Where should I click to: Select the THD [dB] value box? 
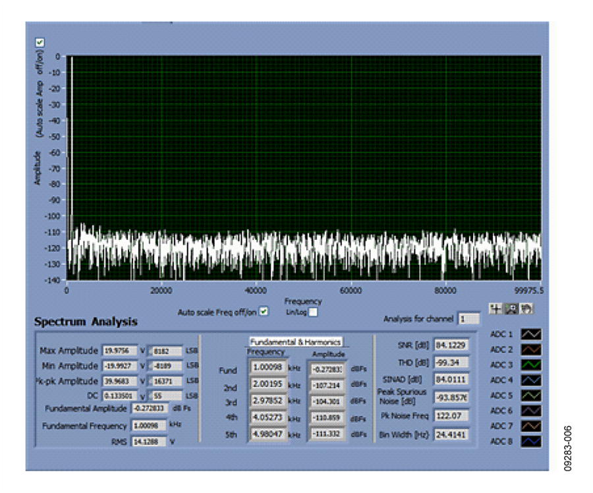tap(451, 362)
